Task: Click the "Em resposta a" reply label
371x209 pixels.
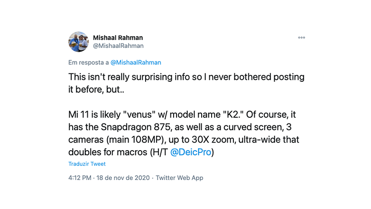Action: 89,63
